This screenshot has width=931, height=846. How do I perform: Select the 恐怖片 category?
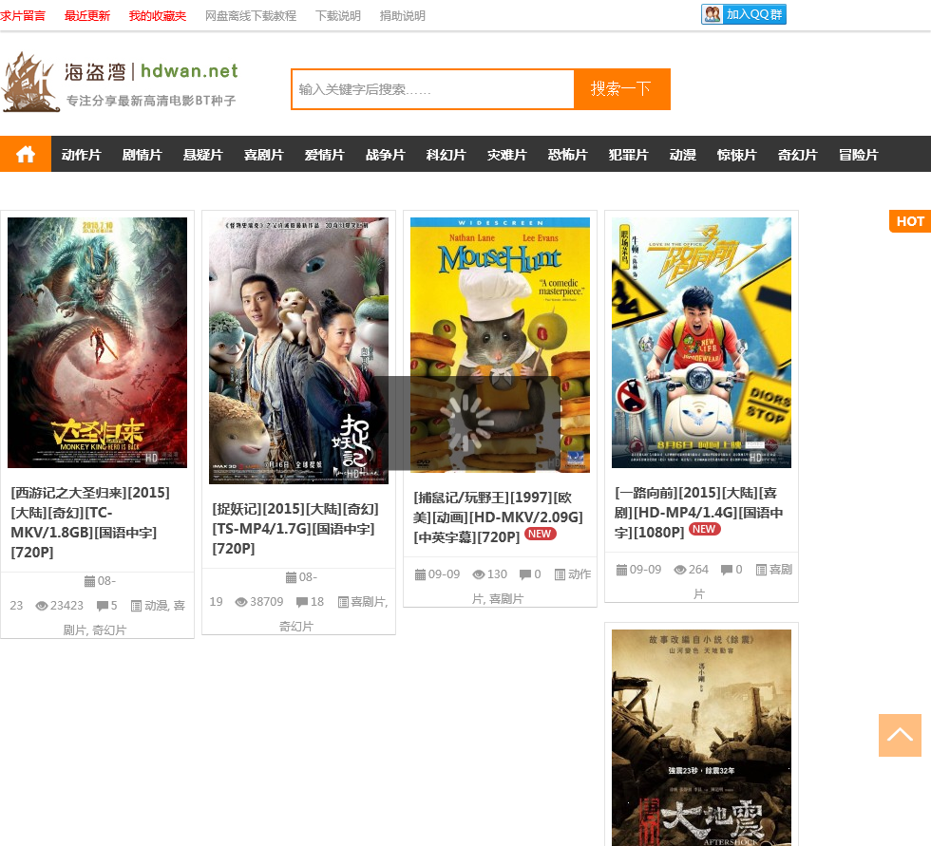[x=568, y=155]
